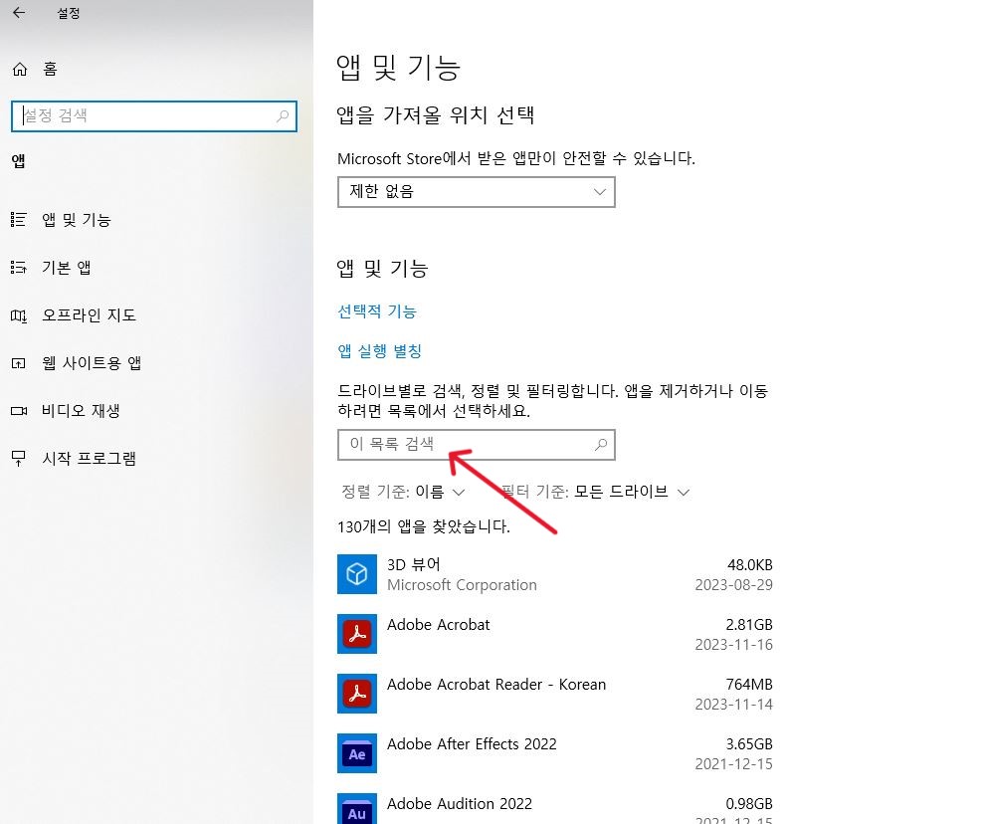
Task: Open the 제한 없음 dropdown
Action: [x=477, y=192]
